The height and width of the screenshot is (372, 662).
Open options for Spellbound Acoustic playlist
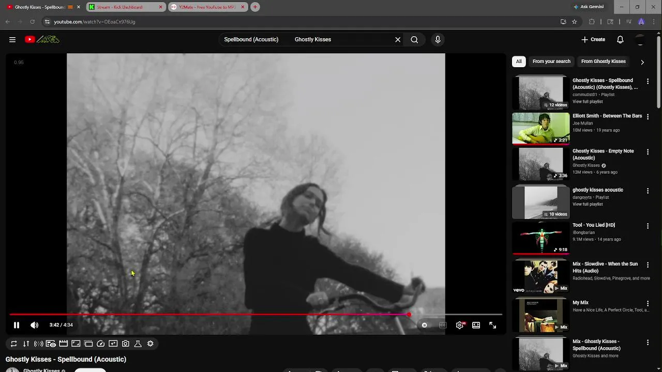pos(648,81)
